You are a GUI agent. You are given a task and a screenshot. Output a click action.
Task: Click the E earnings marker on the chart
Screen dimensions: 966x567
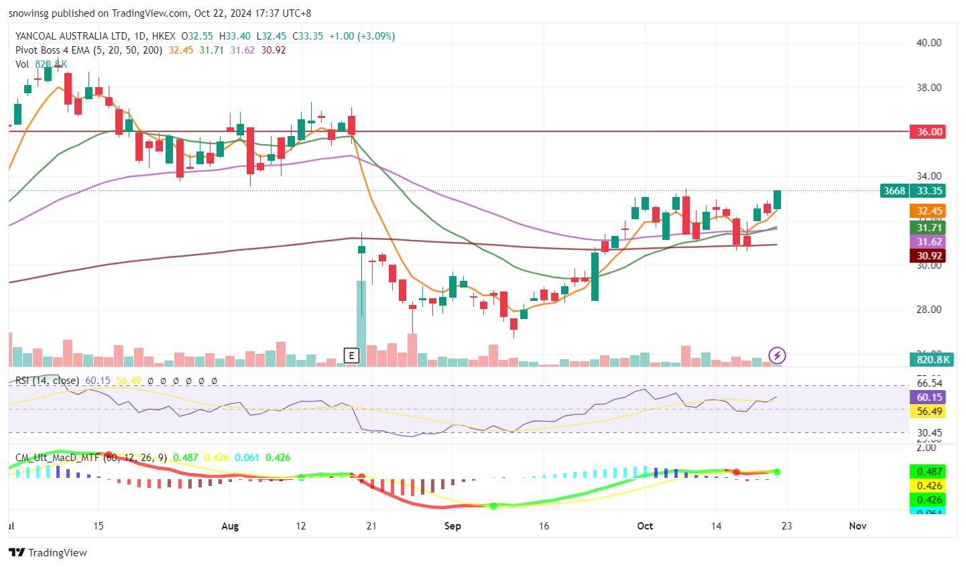point(351,356)
